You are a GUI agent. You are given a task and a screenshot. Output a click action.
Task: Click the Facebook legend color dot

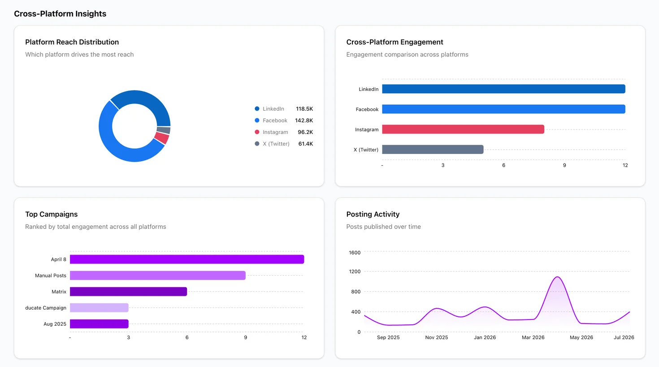pos(257,121)
